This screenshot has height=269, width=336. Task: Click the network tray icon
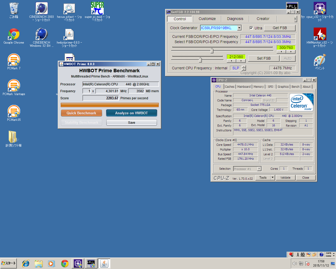point(301,263)
